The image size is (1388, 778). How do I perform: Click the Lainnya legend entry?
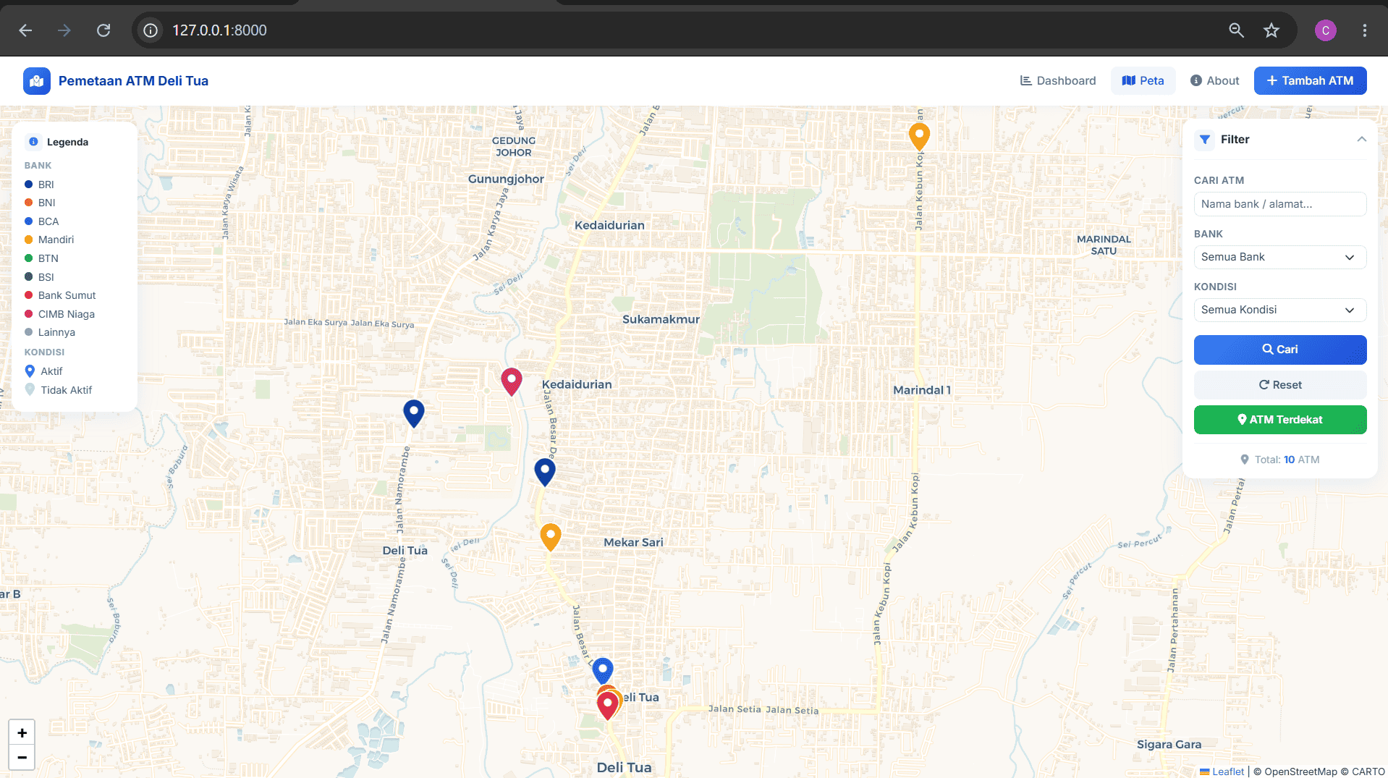pos(50,332)
